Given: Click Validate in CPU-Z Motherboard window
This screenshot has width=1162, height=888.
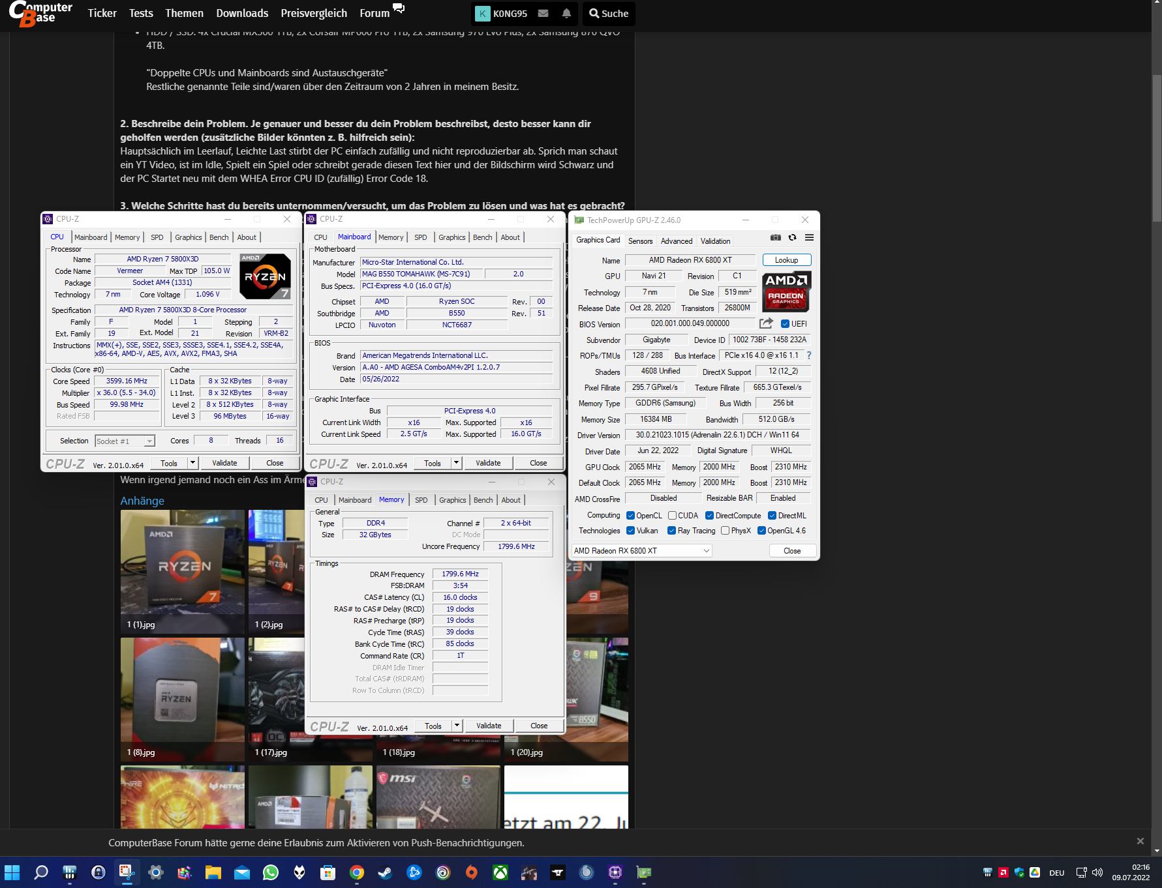Looking at the screenshot, I should point(488,462).
